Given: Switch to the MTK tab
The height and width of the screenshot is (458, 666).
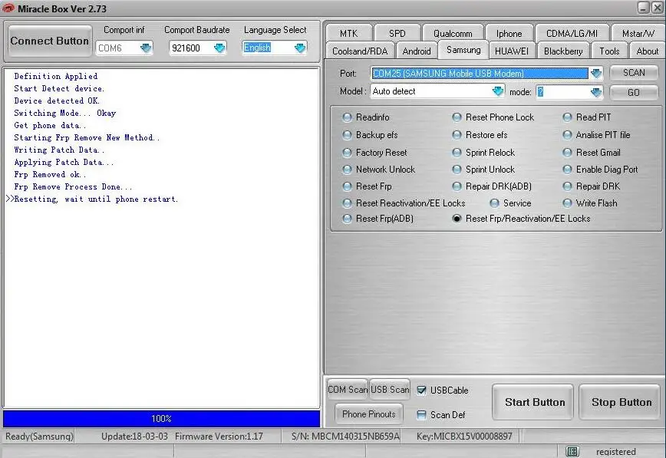Looking at the screenshot, I should [x=348, y=33].
